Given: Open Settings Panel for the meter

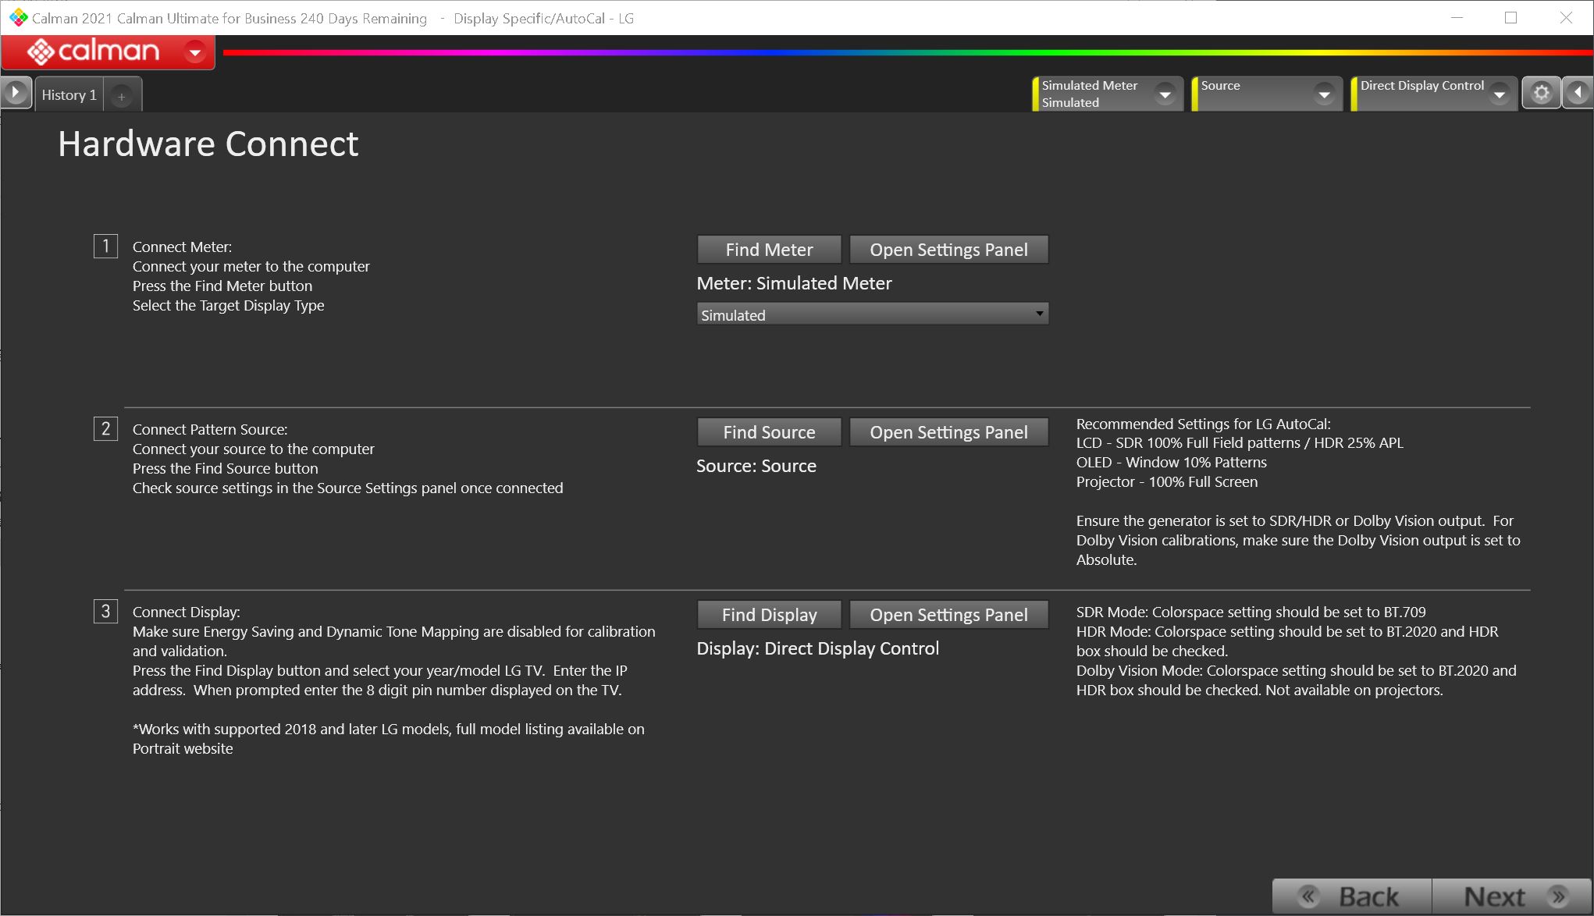Looking at the screenshot, I should [948, 250].
